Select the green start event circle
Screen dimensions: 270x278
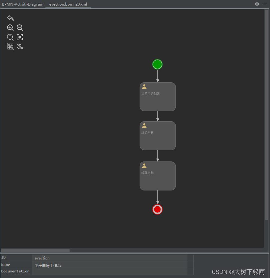coord(157,64)
